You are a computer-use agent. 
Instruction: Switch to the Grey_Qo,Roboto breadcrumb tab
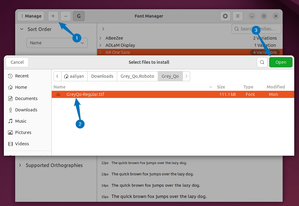point(137,76)
